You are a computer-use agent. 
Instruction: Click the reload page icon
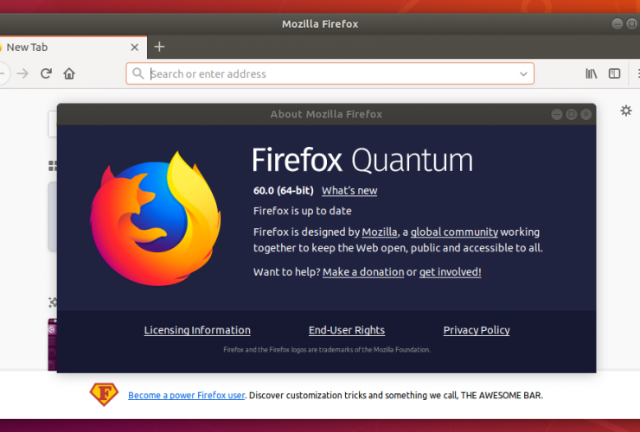pos(46,73)
